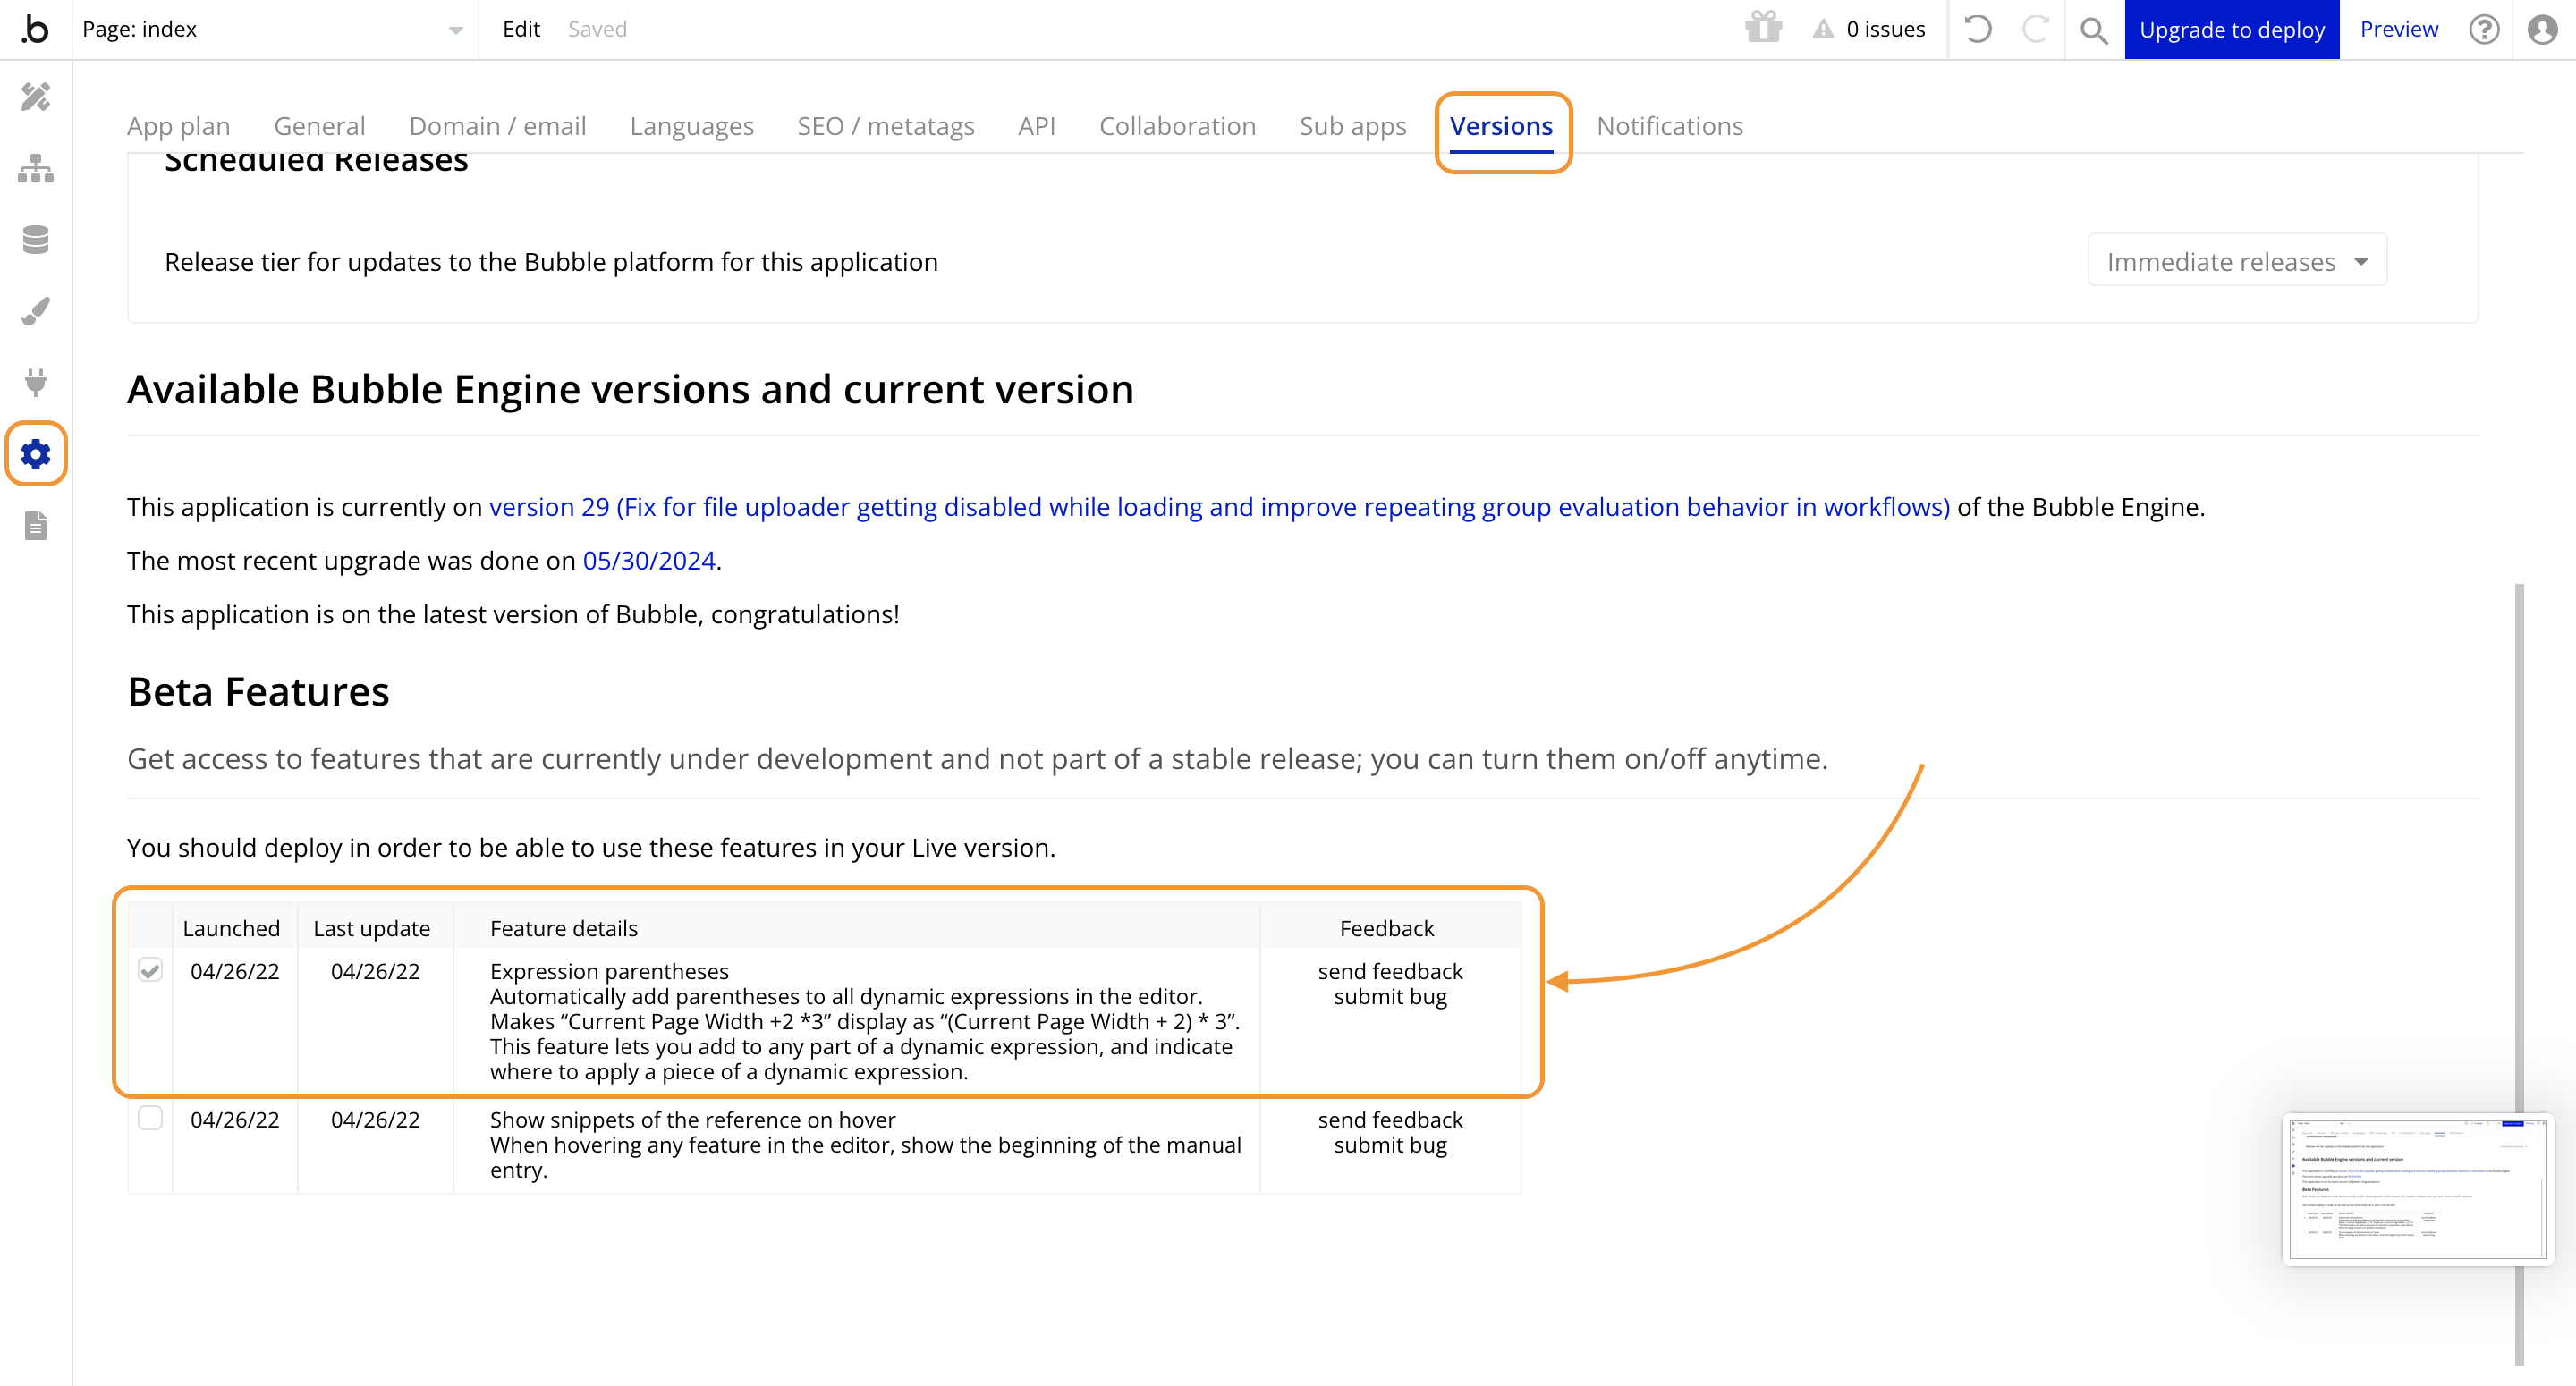Image resolution: width=2576 pixels, height=1386 pixels.
Task: Open the search magnifier icon
Action: pos(2093,30)
